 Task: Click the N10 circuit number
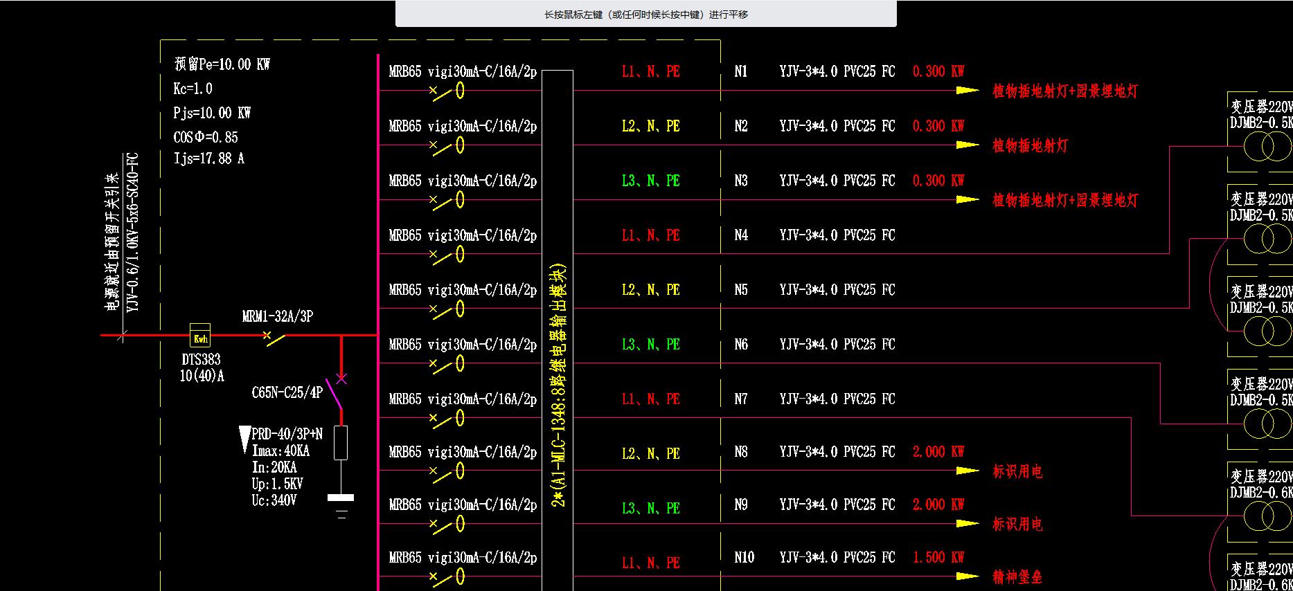click(744, 558)
